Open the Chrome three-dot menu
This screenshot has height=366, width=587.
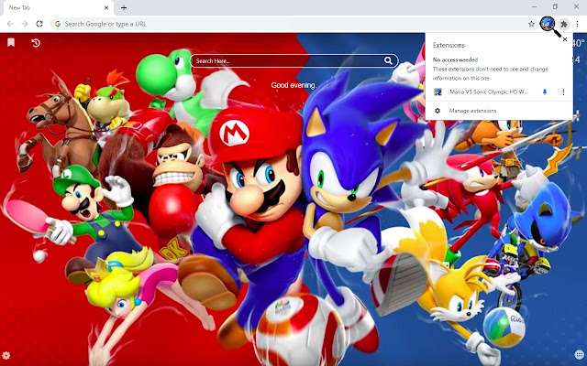coord(577,24)
